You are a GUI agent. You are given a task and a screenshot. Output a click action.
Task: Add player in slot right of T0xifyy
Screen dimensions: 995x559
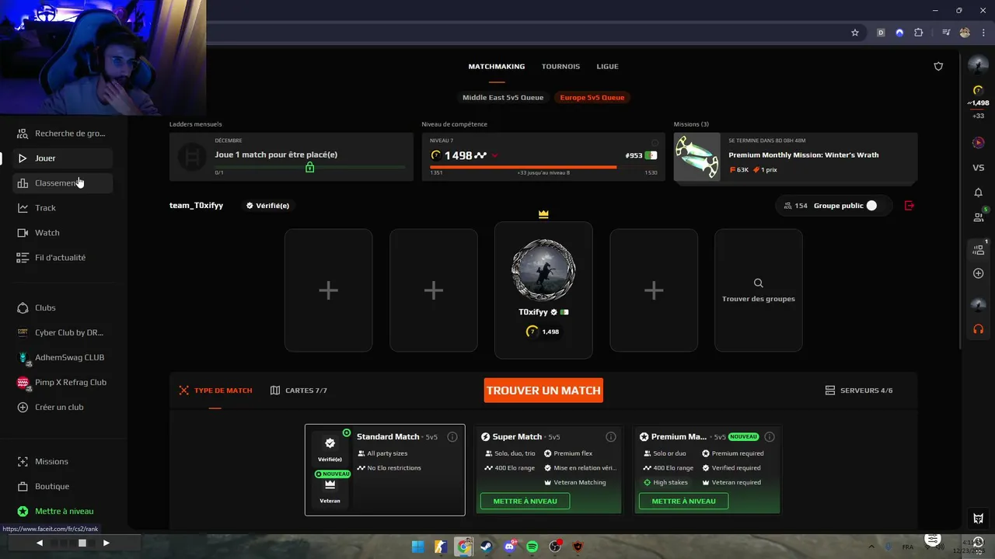pos(654,290)
